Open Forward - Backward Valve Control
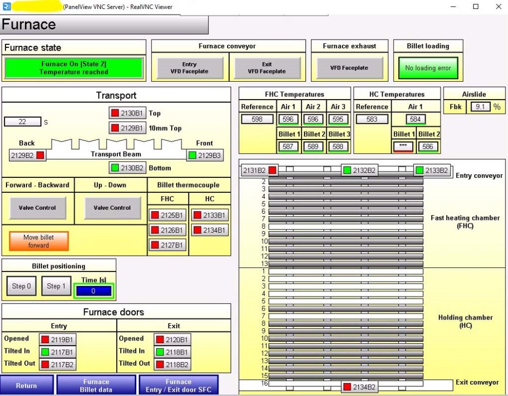Screen dimensions: 508x396 pyautogui.click(x=37, y=208)
